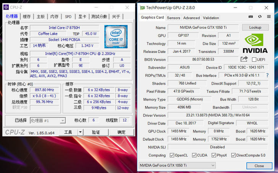Toggle the CUDA checkbox
Viewport: 278px width, 173px height.
pos(194,155)
